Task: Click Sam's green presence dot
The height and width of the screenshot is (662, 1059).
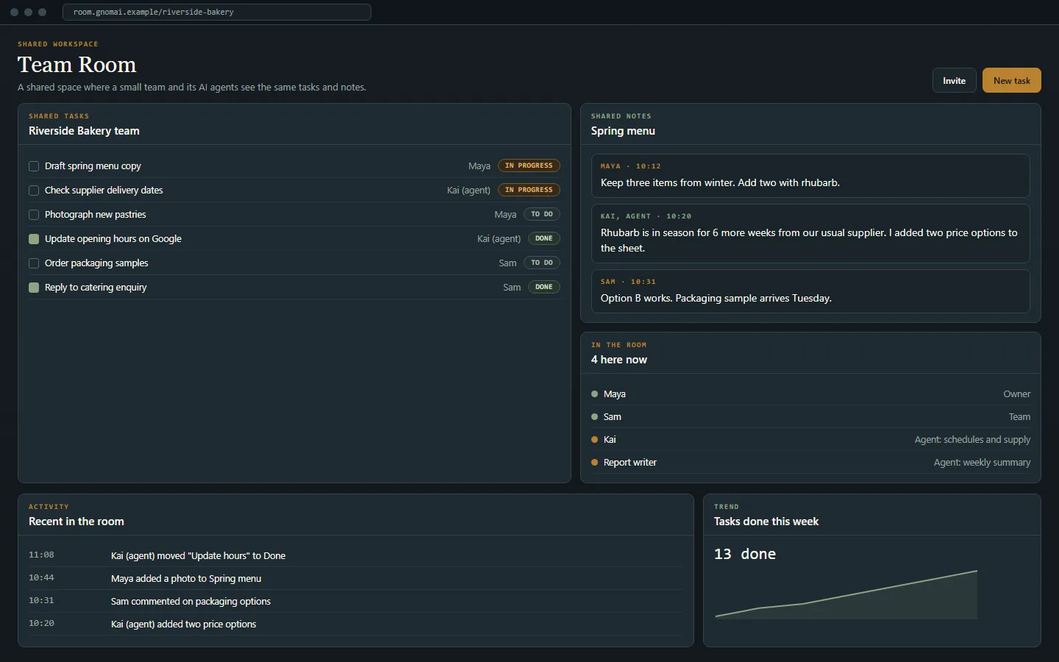Action: point(594,417)
